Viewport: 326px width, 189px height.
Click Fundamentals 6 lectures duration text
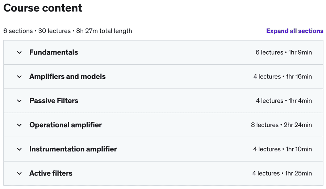pos(284,52)
